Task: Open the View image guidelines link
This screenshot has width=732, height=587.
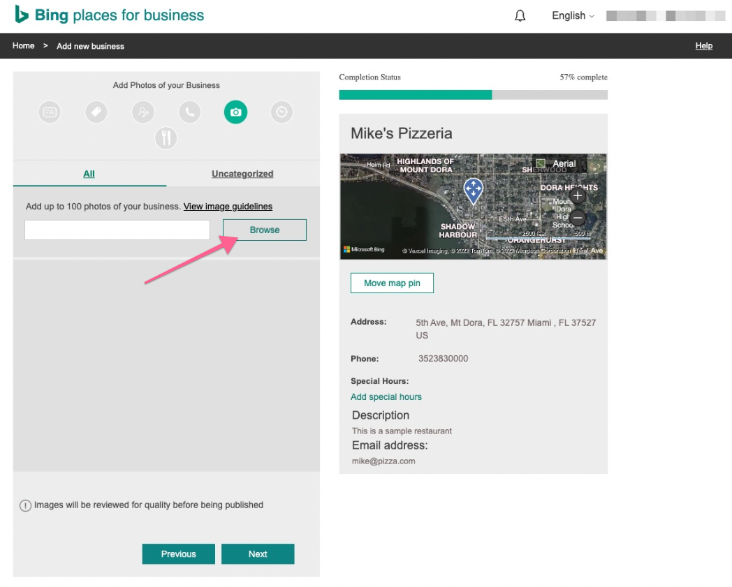Action: 228,207
